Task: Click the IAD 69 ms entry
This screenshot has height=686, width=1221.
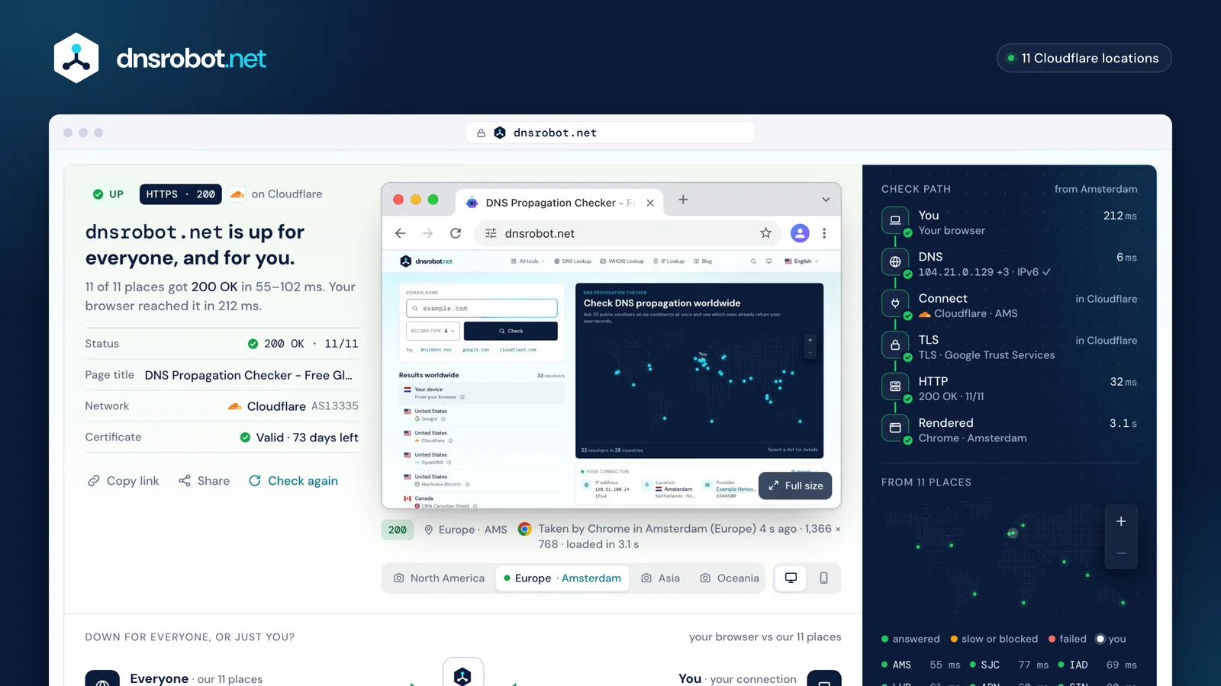Action: (x=1097, y=665)
